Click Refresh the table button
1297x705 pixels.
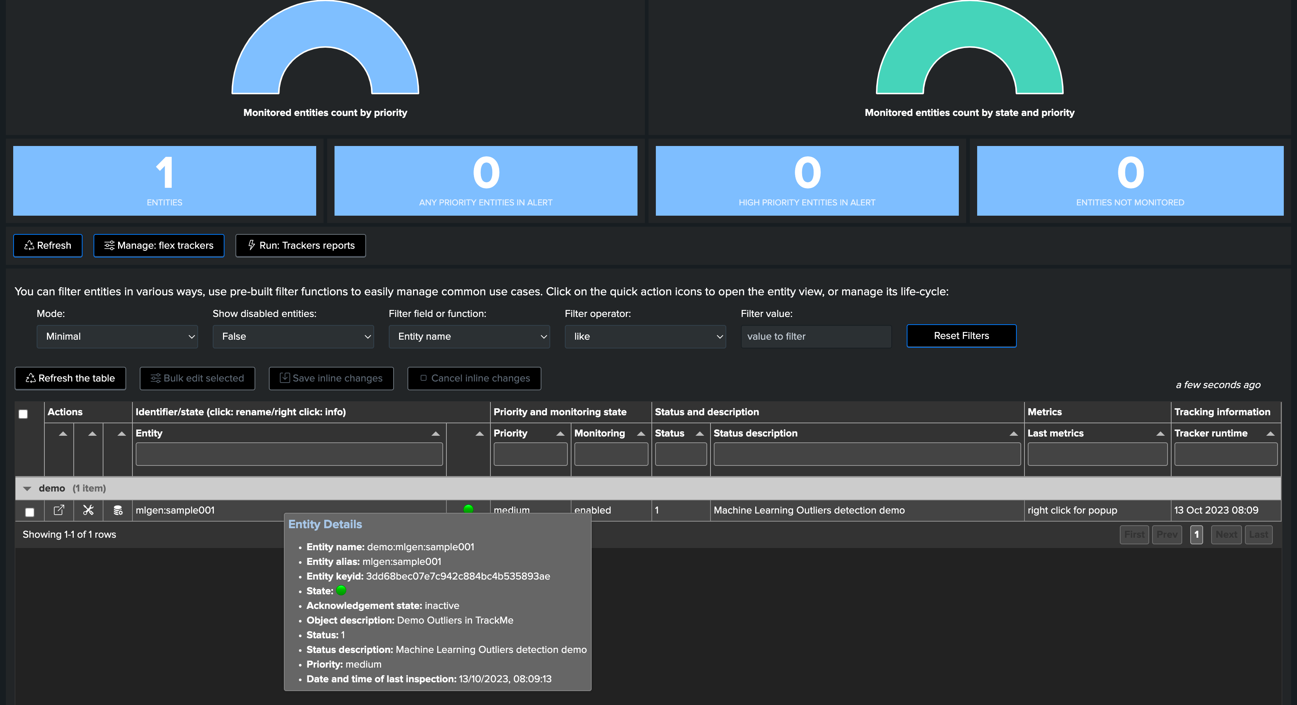[x=70, y=378]
